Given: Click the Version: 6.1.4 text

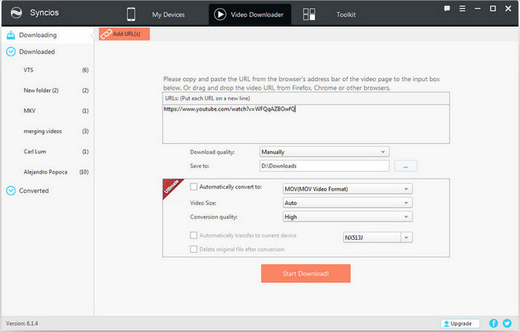Looking at the screenshot, I should coord(22,323).
